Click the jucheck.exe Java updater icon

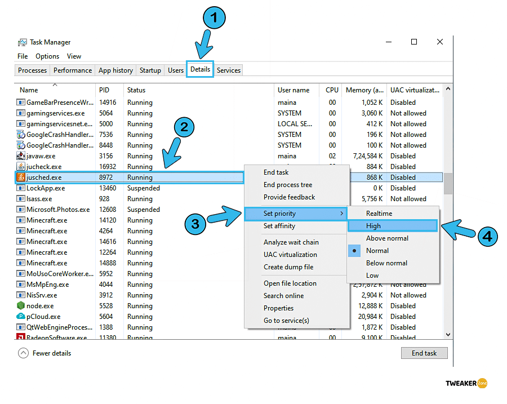click(x=21, y=167)
